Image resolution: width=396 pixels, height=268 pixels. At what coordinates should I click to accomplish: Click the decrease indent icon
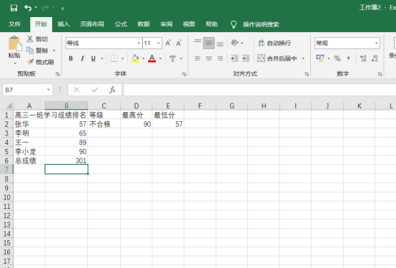[x=234, y=58]
